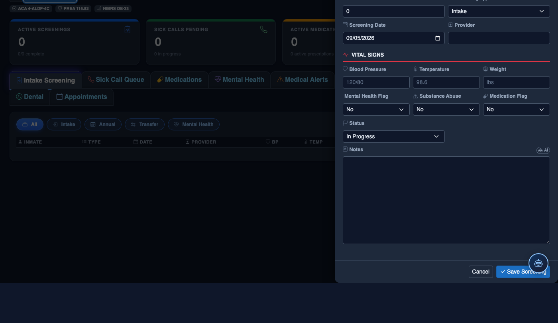Open the Intake screening type dropdown
This screenshot has height=323, width=558.
pyautogui.click(x=499, y=11)
